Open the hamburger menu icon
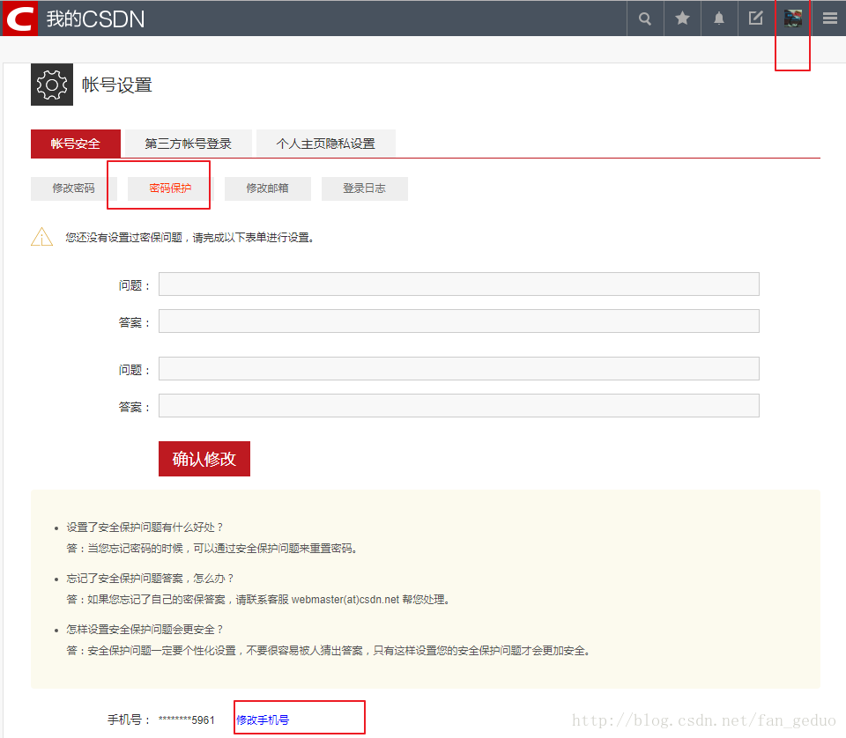 click(x=830, y=18)
